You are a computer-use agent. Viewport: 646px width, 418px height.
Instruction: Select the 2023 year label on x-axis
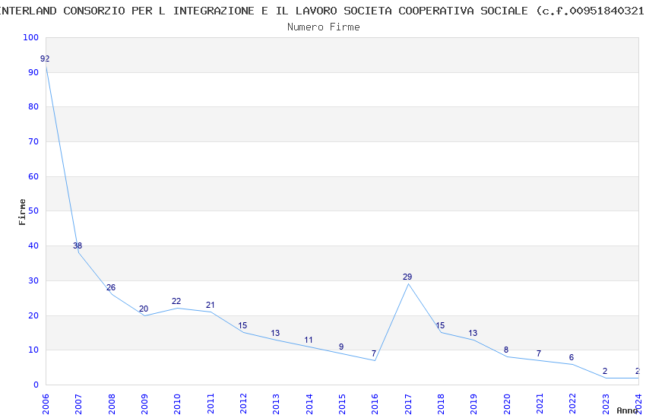click(606, 404)
